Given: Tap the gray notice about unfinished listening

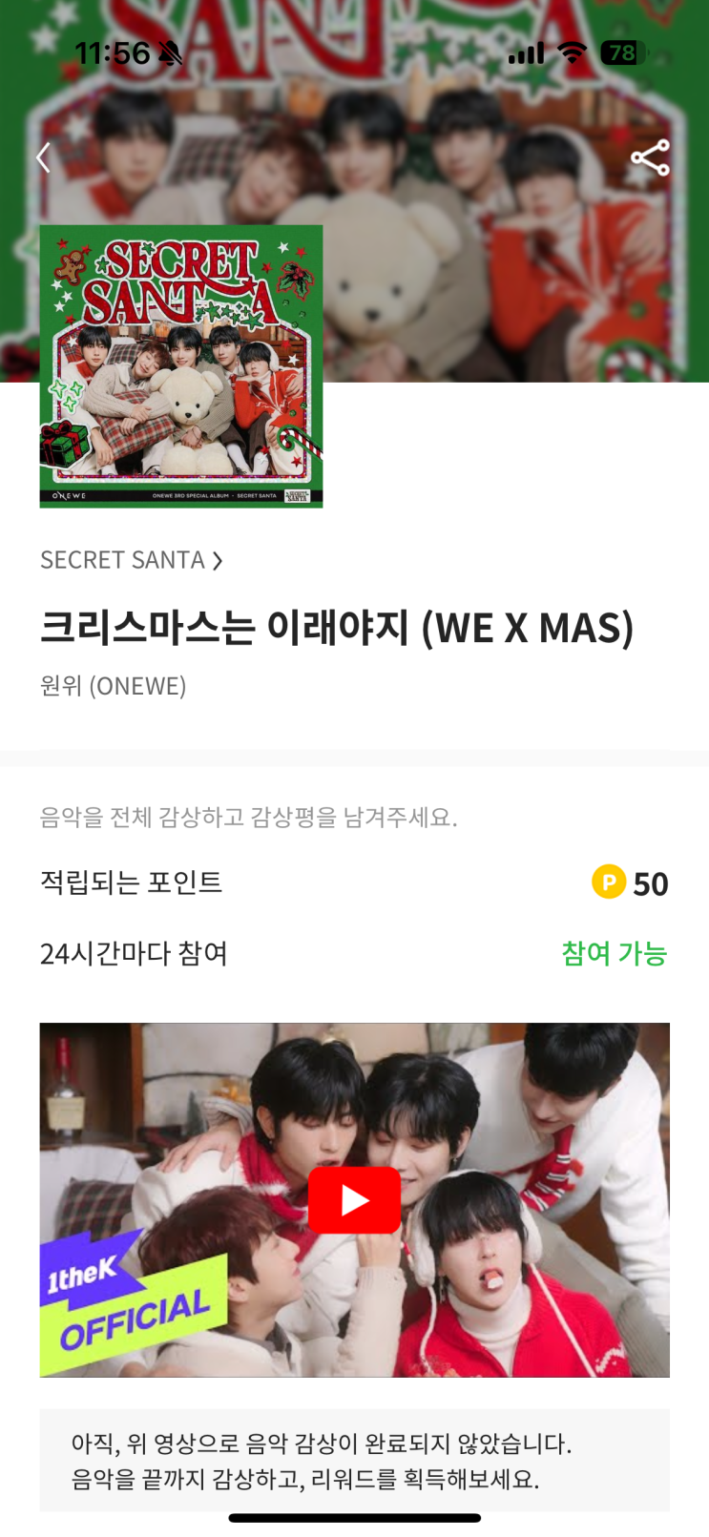Looking at the screenshot, I should click(354, 1461).
